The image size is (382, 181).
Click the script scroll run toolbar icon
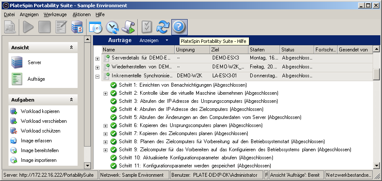coord(128,27)
